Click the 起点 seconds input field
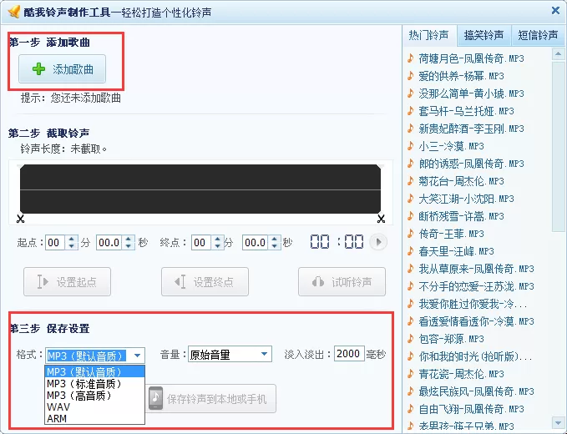The height and width of the screenshot is (434, 567). (x=109, y=243)
